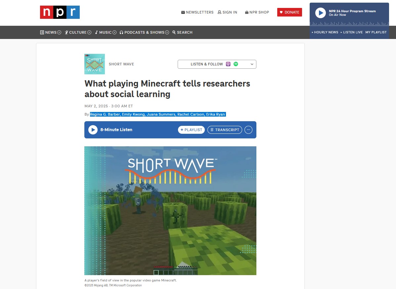The height and width of the screenshot is (289, 396).
Task: Expand the Culture dropdown circle icon
Action: pyautogui.click(x=89, y=32)
